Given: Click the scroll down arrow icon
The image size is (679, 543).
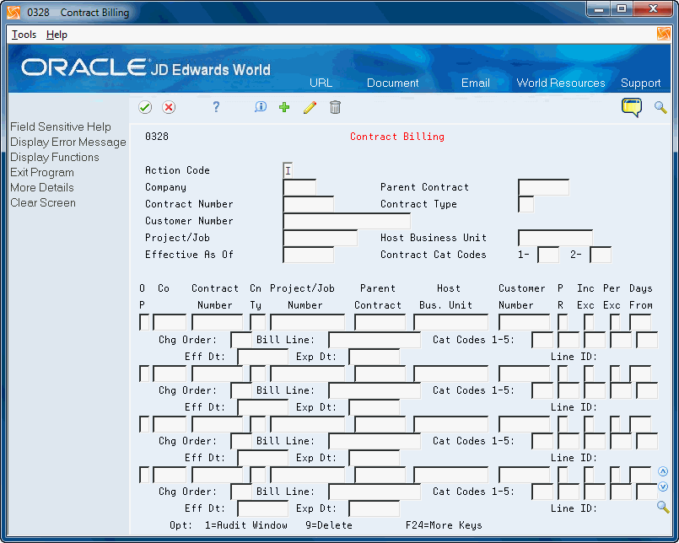Looking at the screenshot, I should point(662,487).
